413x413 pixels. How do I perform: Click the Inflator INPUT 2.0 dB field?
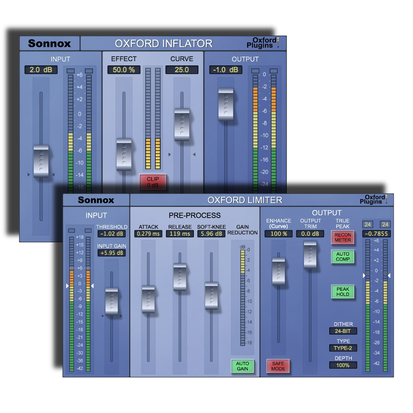[41, 70]
